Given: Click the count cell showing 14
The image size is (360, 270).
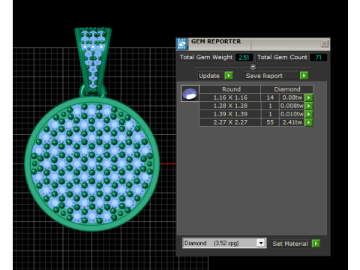Looking at the screenshot, I should (270, 97).
